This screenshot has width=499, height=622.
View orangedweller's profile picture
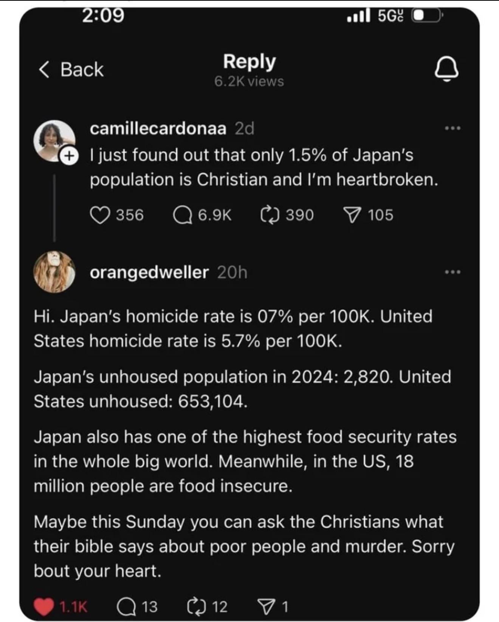tap(54, 272)
